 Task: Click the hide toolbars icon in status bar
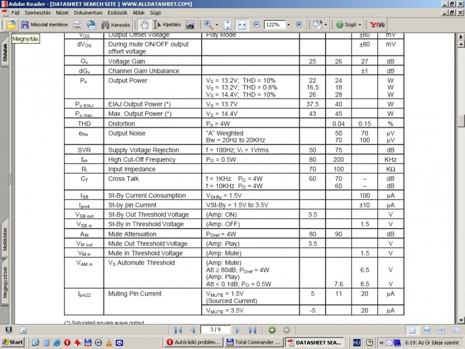[x=23, y=330]
